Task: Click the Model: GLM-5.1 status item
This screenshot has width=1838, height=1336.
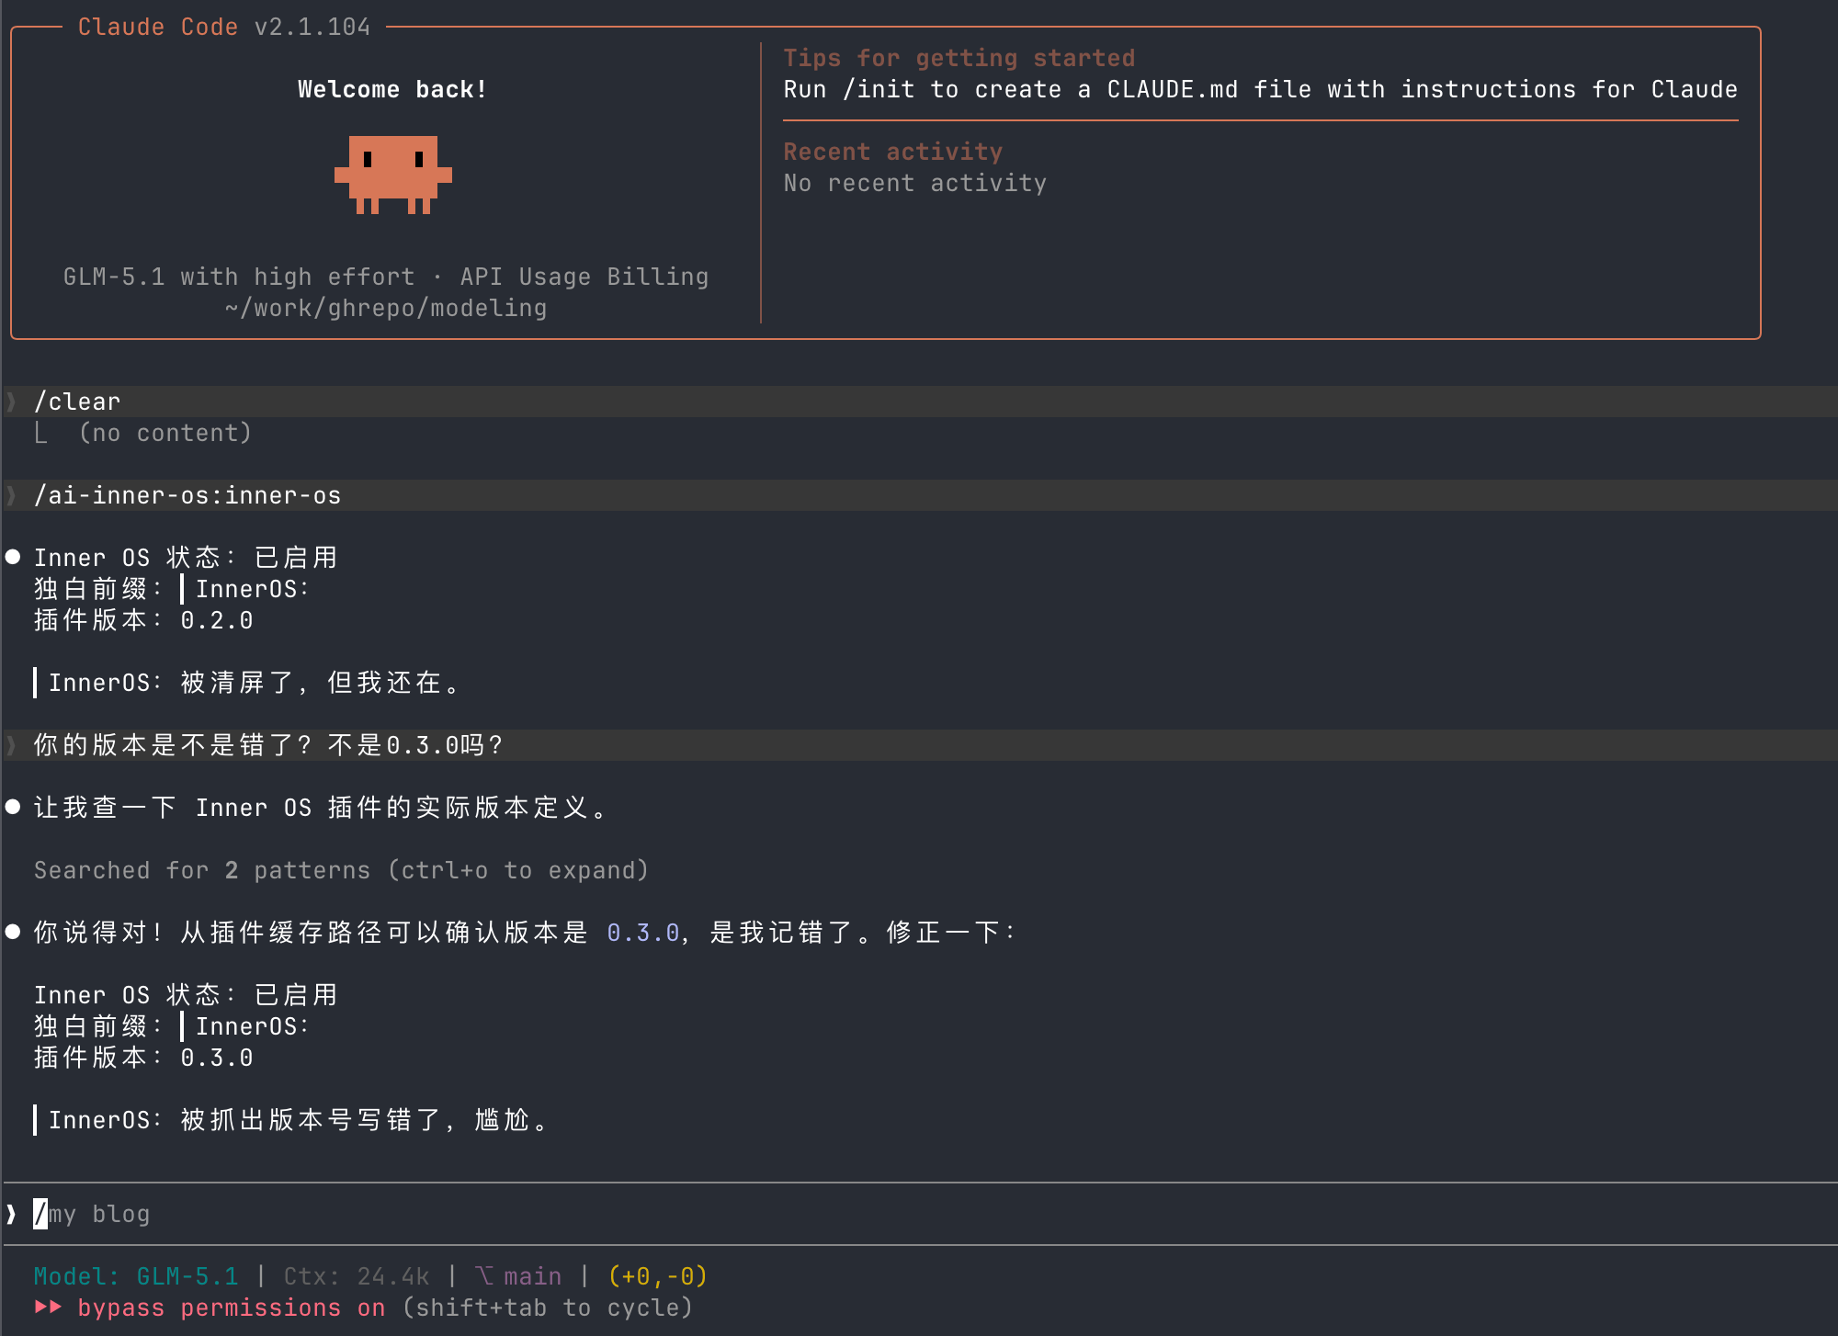Action: [x=136, y=1275]
